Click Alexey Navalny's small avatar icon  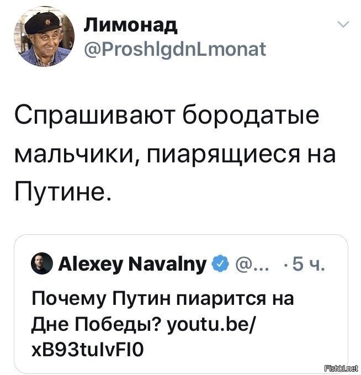click(42, 263)
